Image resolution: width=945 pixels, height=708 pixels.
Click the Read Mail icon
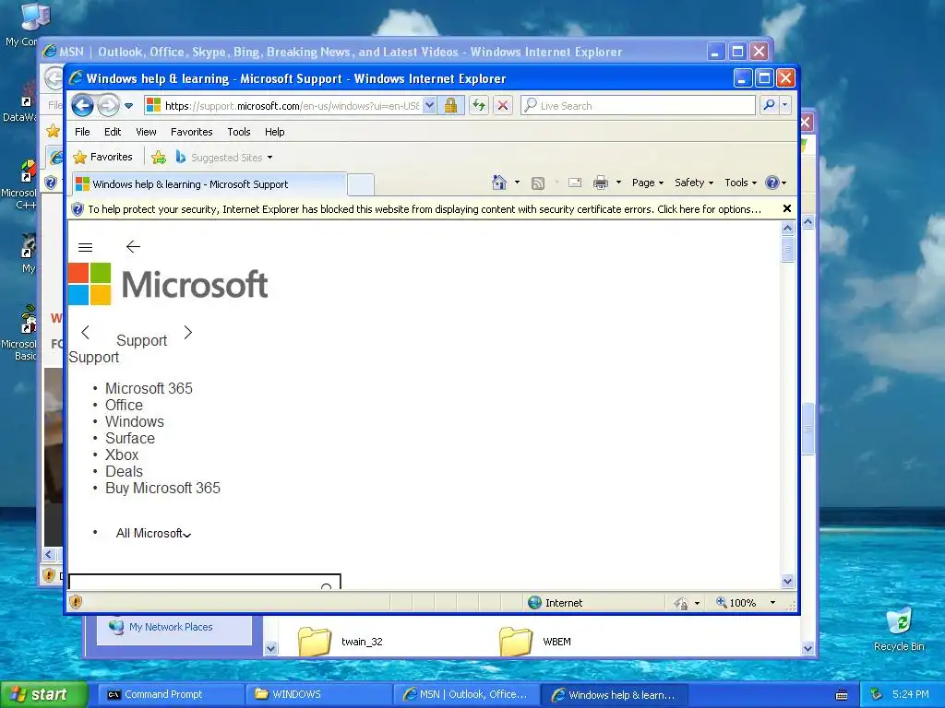(575, 183)
